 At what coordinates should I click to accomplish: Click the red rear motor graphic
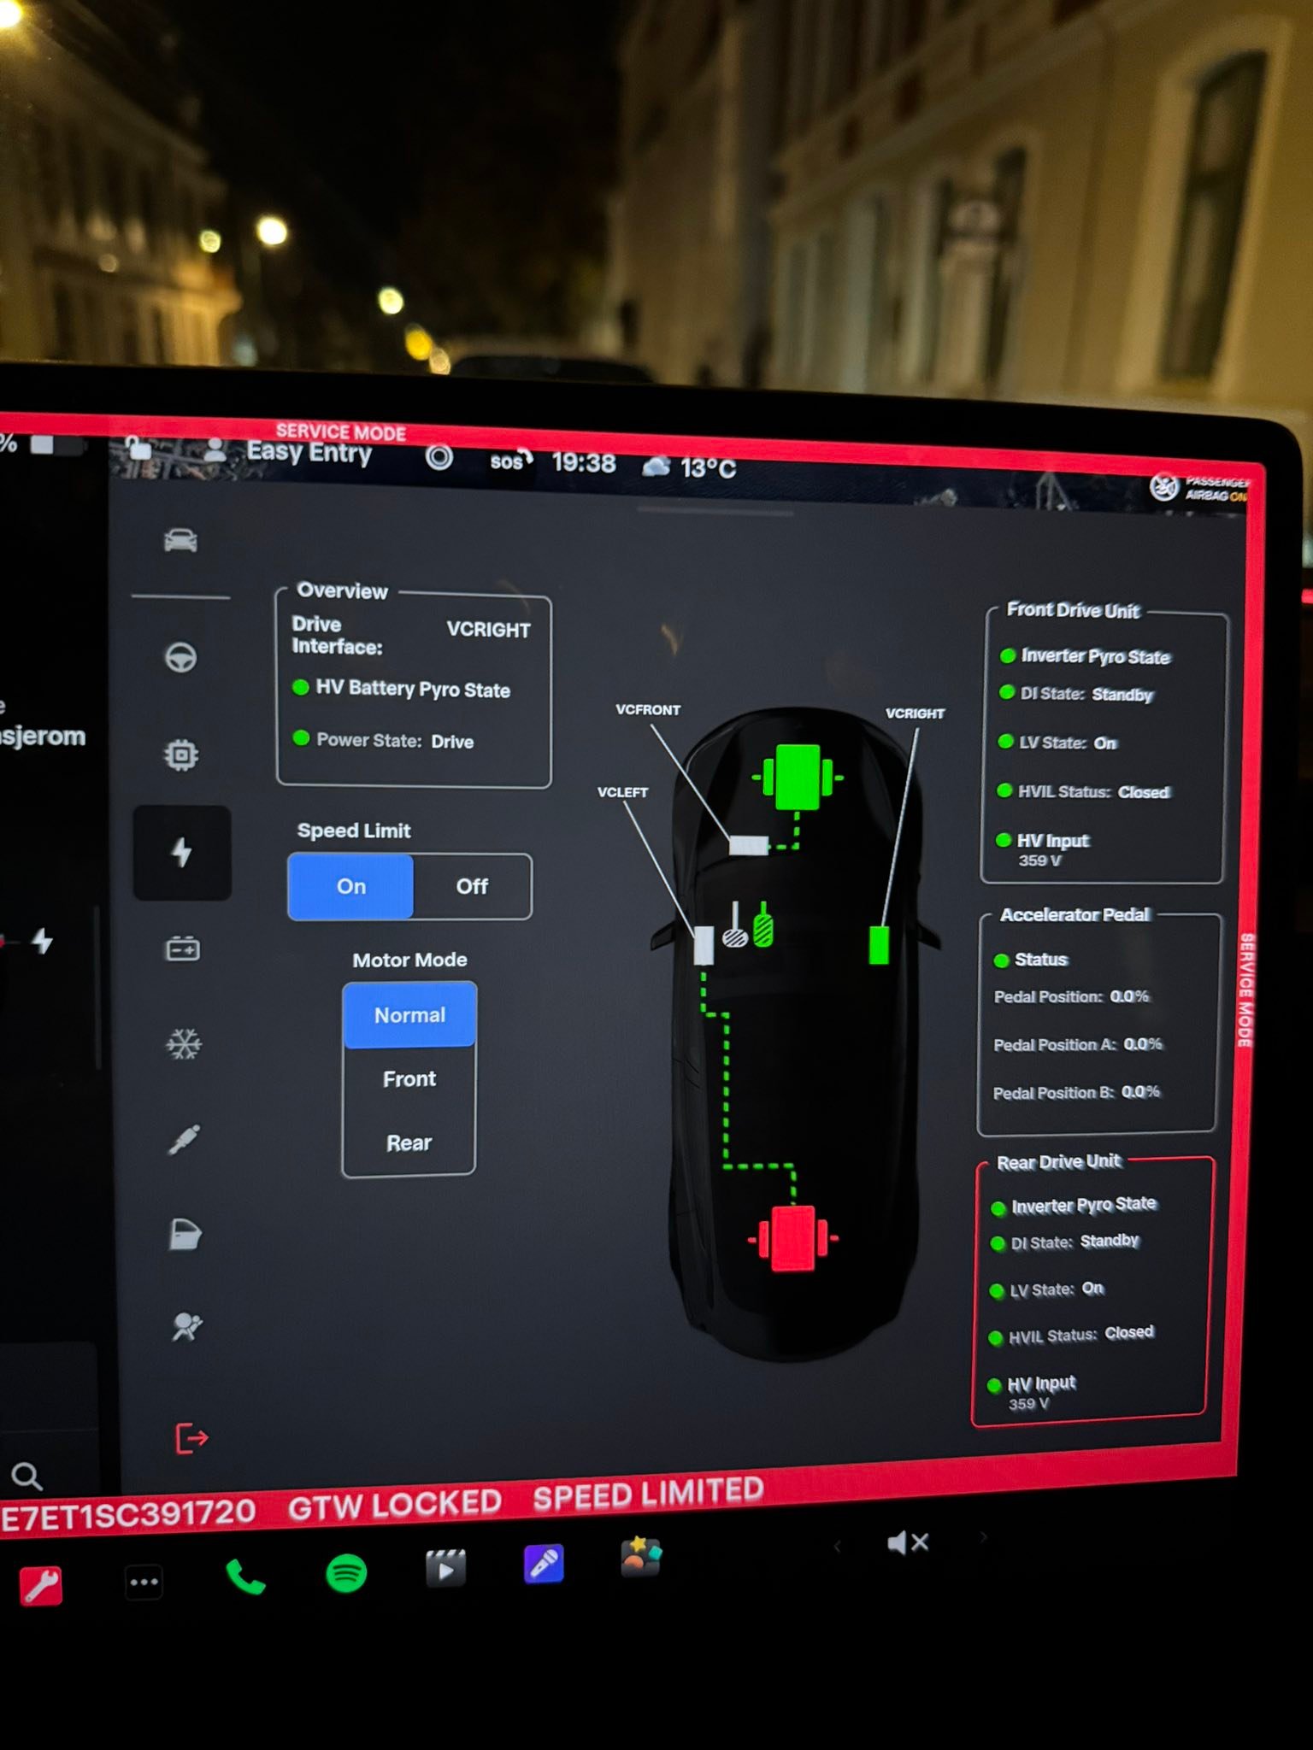(793, 1238)
